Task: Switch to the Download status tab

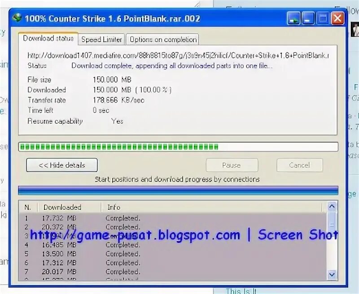Action: (x=48, y=39)
